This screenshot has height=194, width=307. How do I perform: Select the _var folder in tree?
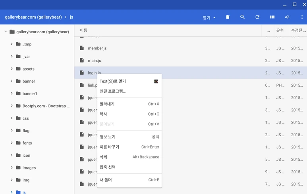click(x=26, y=57)
